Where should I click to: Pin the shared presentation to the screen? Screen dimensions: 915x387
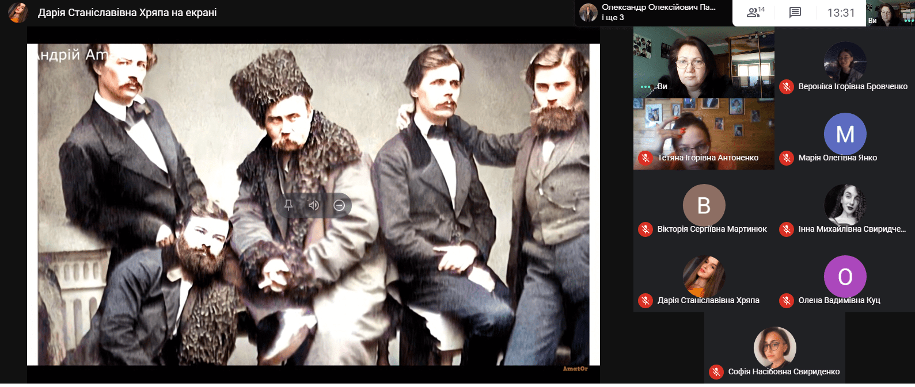click(x=288, y=205)
